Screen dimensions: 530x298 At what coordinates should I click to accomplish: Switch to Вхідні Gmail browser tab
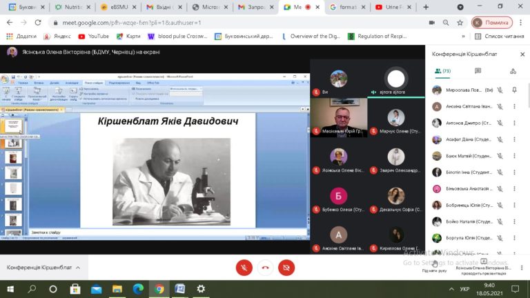[x=164, y=7]
